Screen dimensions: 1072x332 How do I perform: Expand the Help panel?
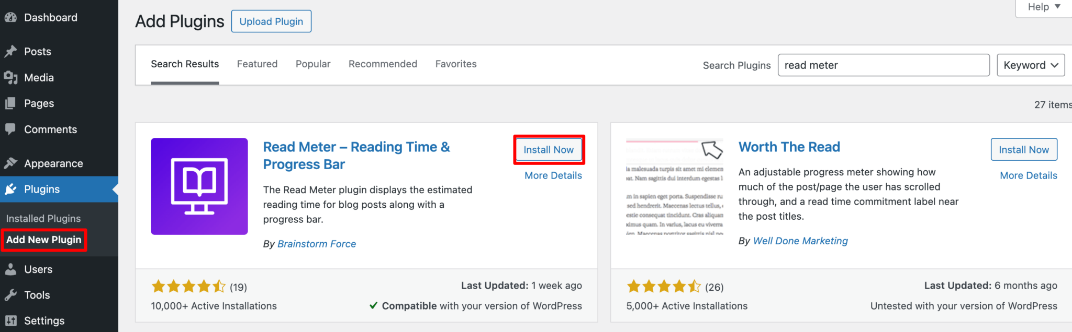pyautogui.click(x=1043, y=7)
